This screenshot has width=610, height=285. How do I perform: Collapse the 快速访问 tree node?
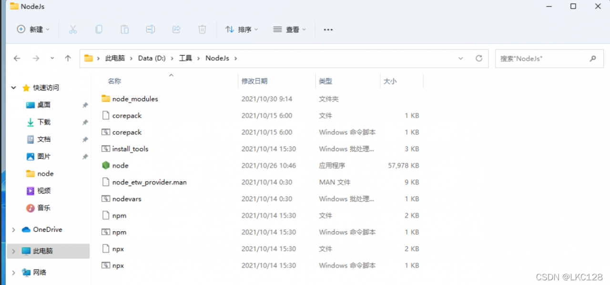click(14, 88)
